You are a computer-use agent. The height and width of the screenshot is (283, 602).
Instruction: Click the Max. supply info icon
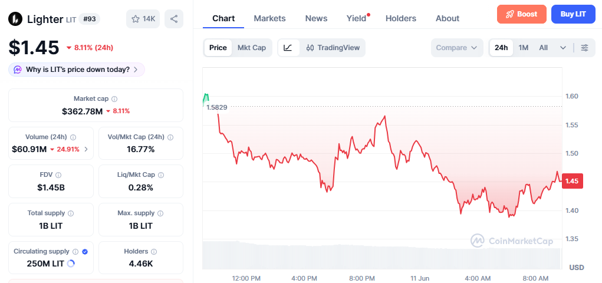(x=160, y=213)
